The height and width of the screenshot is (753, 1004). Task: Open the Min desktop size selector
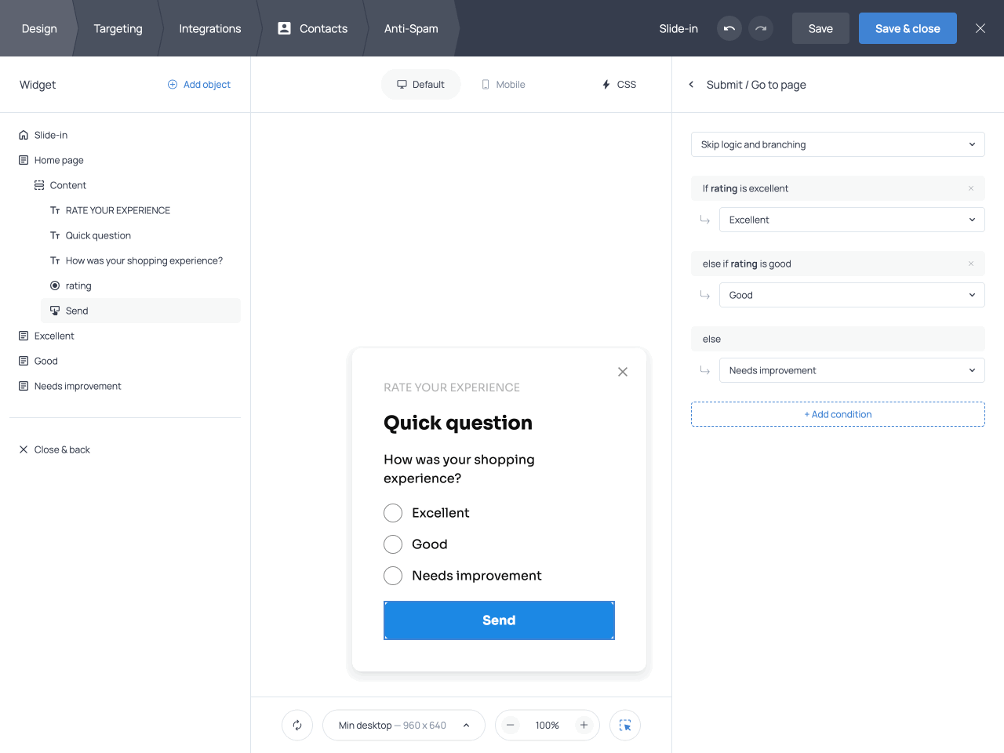pos(404,726)
